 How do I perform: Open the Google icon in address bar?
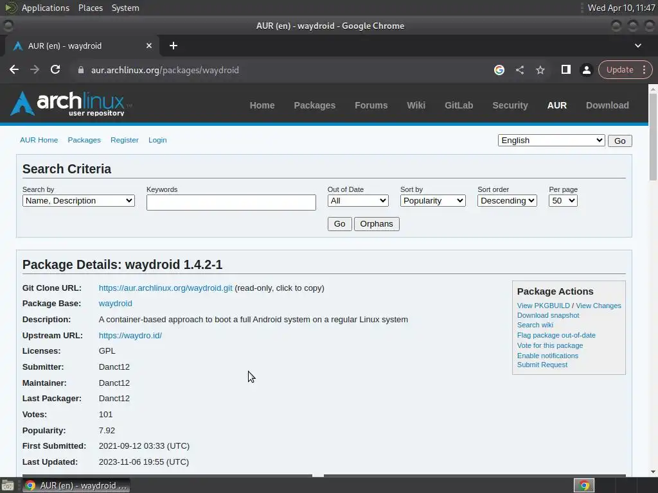pos(499,70)
